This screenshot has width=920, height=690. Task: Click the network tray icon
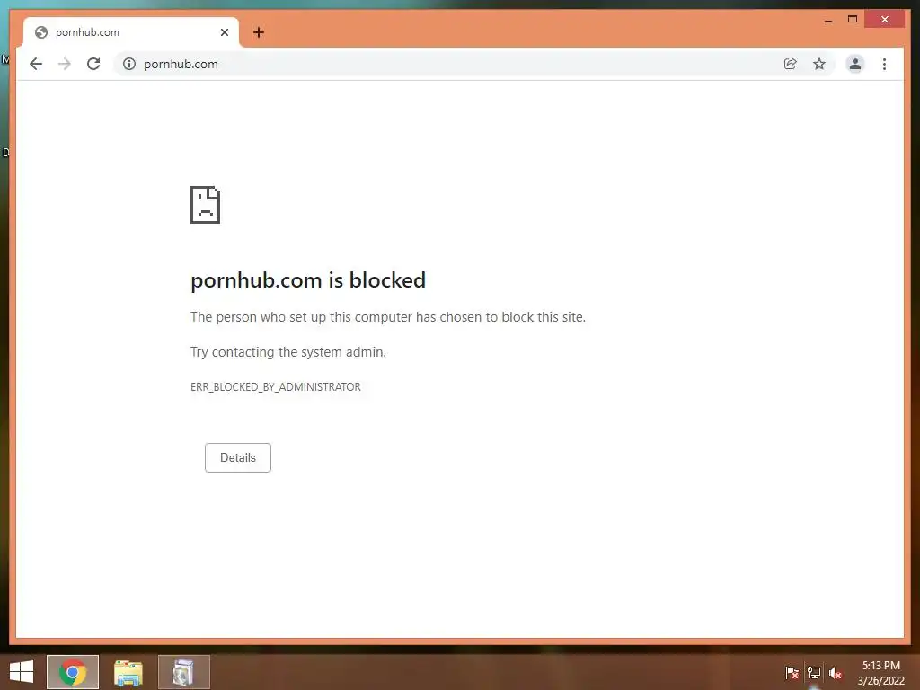click(814, 673)
